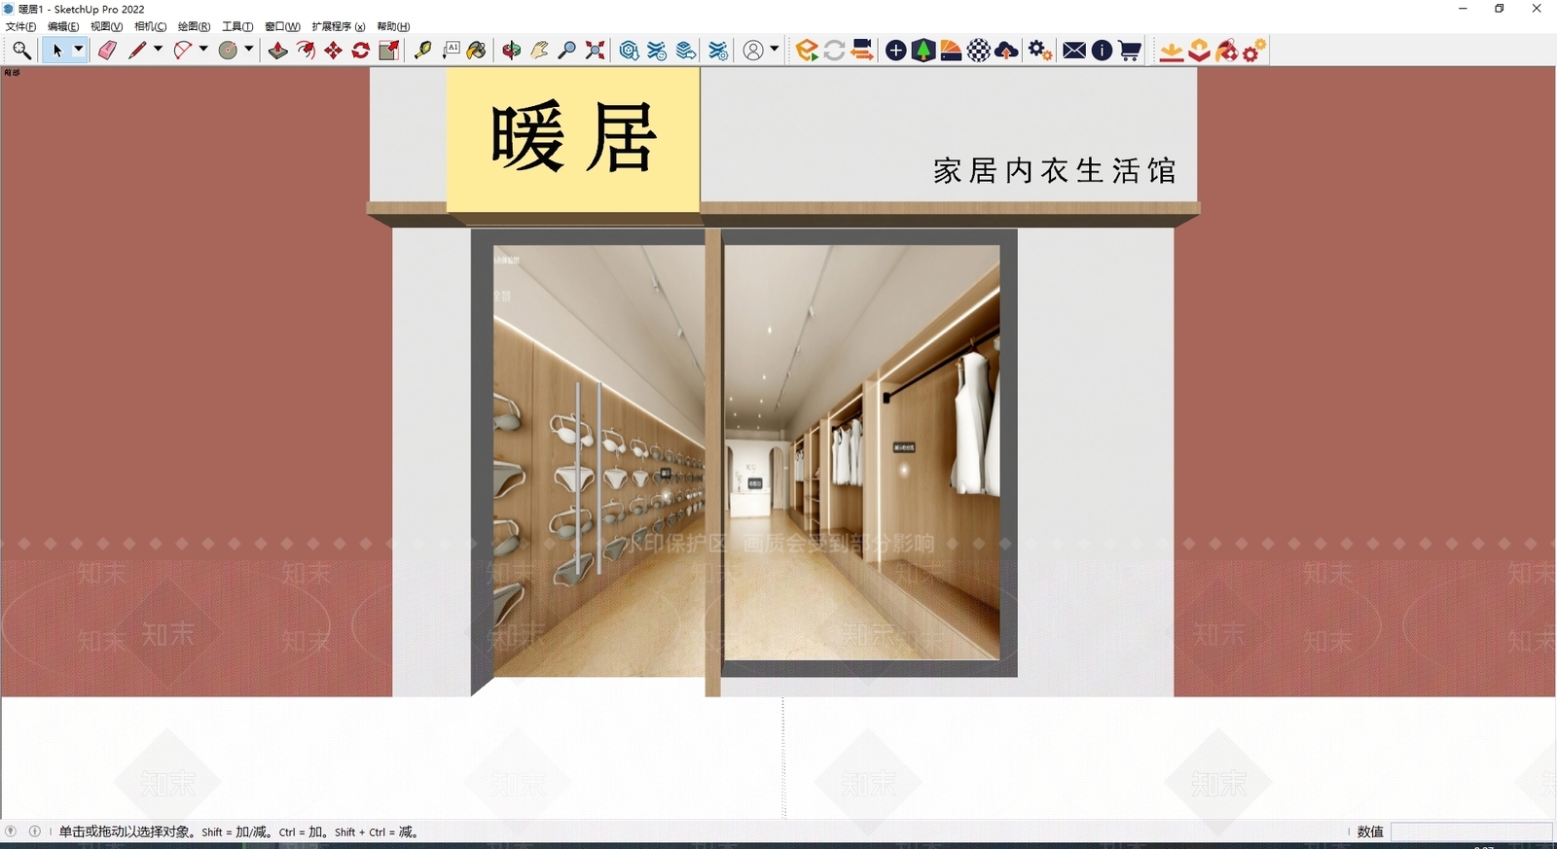Activate the Orbit camera tool
Image resolution: width=1557 pixels, height=849 pixels.
512,51
